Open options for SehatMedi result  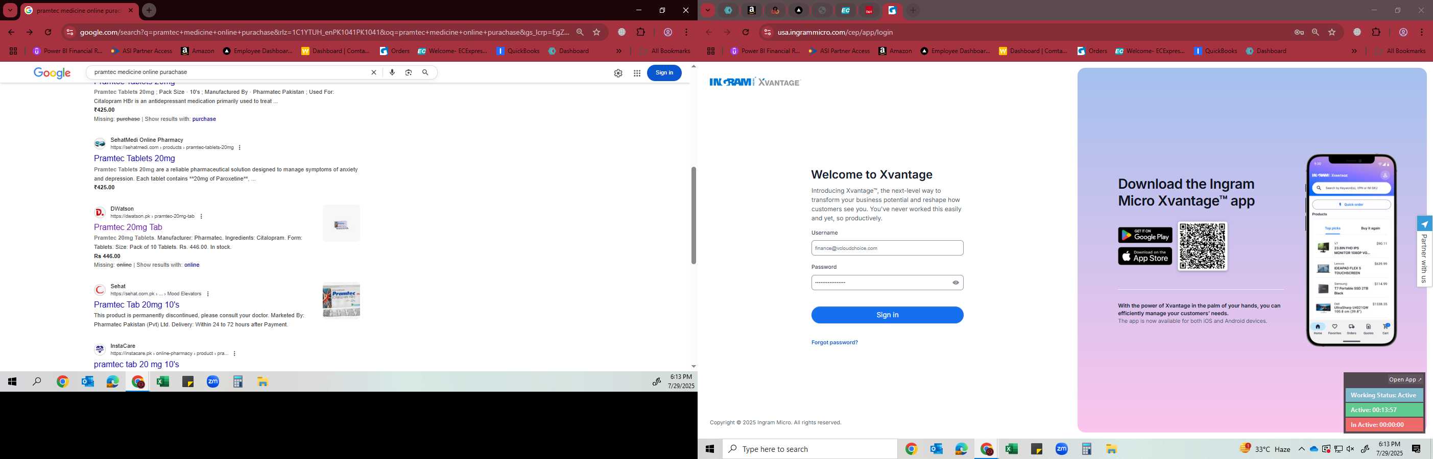click(x=239, y=147)
